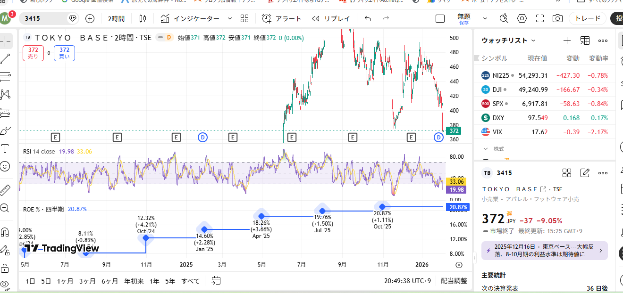Expand the ウォッチリスト dropdown
The width and height of the screenshot is (623, 293).
click(x=509, y=41)
